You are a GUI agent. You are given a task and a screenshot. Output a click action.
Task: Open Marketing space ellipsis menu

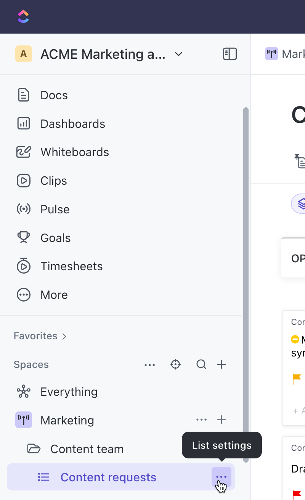tap(201, 420)
